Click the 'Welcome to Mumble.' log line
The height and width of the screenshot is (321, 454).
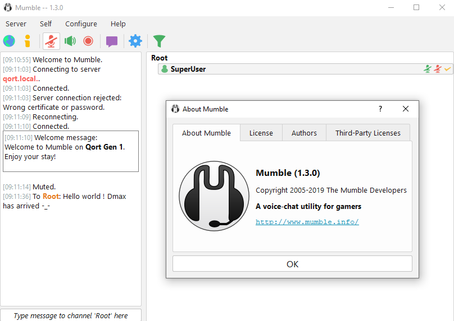click(x=67, y=60)
